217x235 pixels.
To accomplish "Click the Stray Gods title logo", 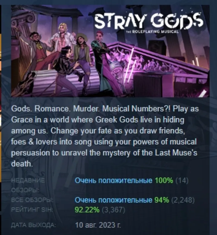I will click(149, 21).
